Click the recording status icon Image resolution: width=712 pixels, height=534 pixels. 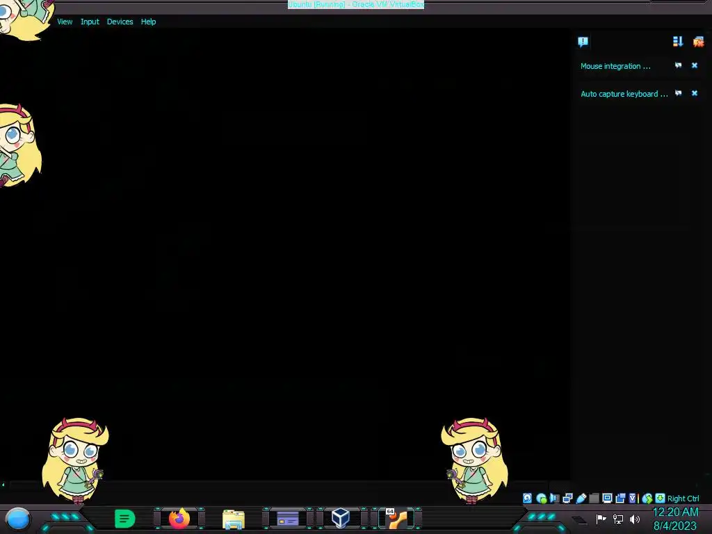(620, 498)
